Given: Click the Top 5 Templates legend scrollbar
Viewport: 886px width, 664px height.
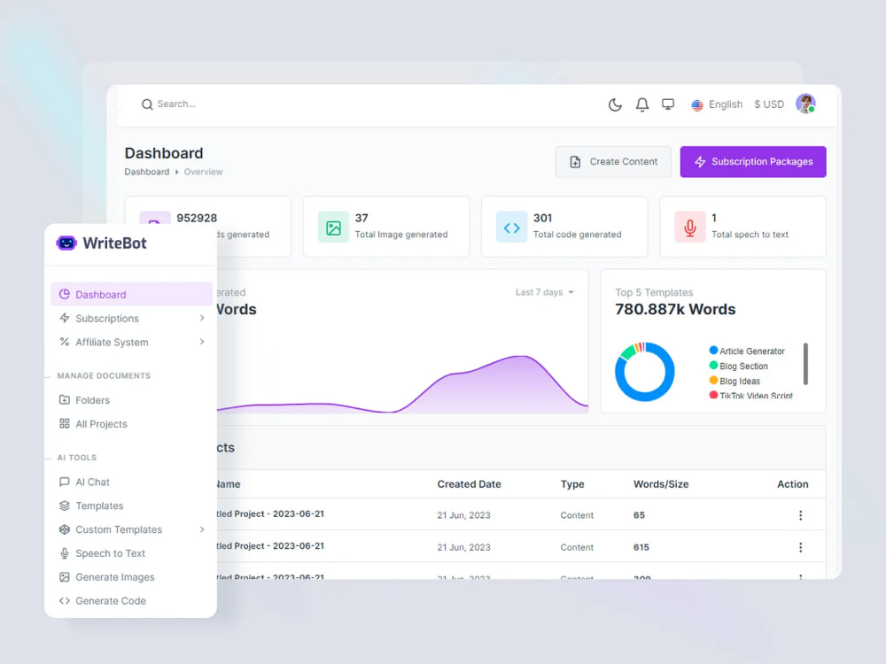Looking at the screenshot, I should point(805,364).
